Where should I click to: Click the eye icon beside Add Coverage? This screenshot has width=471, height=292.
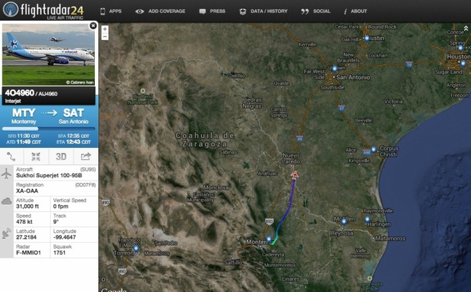(139, 11)
